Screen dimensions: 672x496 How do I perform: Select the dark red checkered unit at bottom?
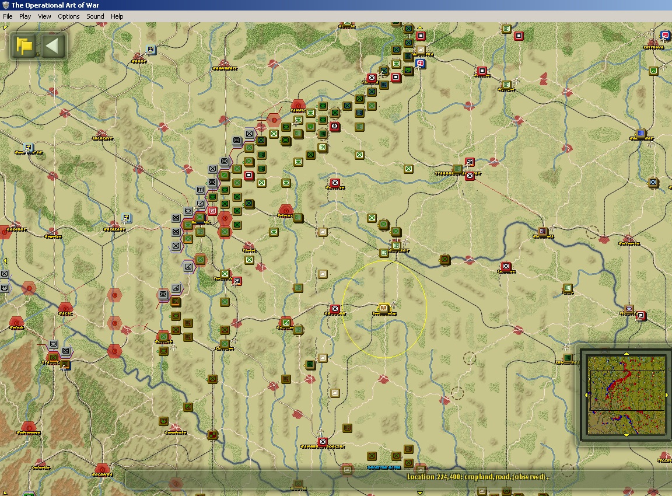tap(212, 435)
